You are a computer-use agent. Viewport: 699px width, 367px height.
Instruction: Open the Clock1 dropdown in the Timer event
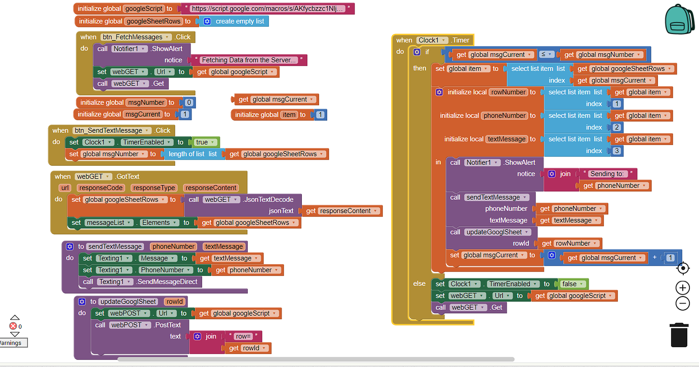433,40
